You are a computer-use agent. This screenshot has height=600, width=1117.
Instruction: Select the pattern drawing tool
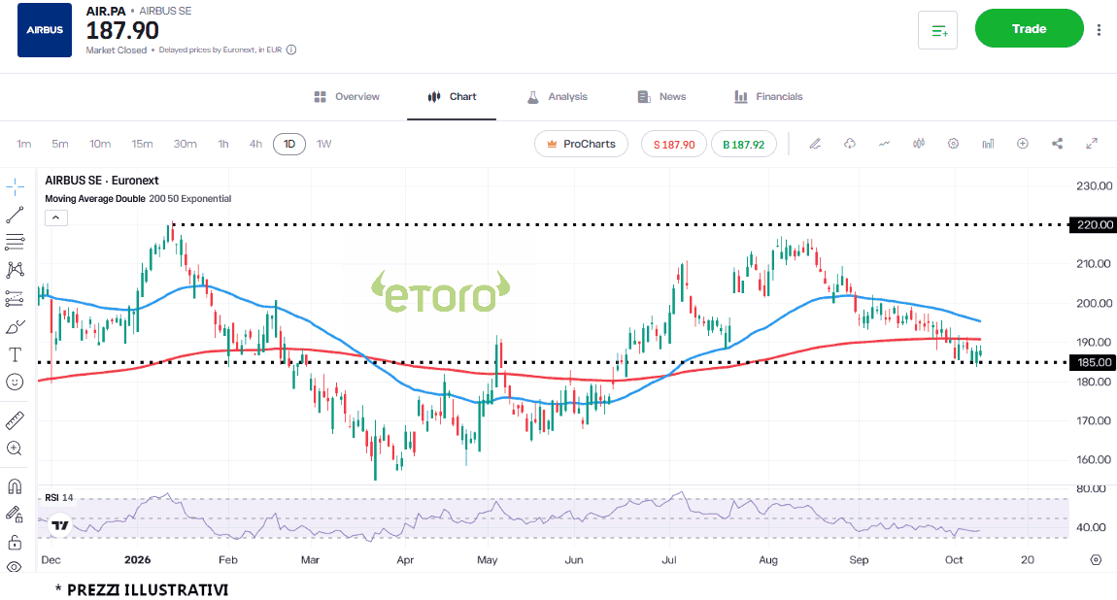pos(15,270)
